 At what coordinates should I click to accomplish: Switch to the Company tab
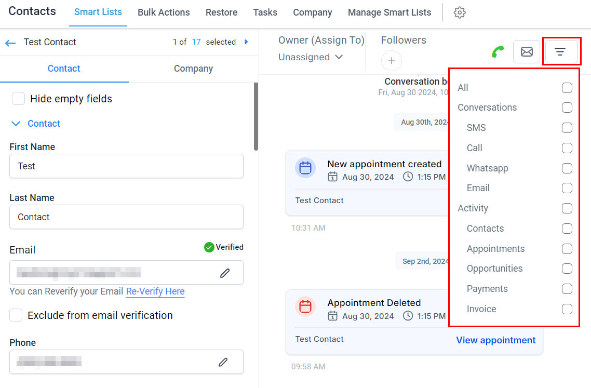pyautogui.click(x=193, y=69)
